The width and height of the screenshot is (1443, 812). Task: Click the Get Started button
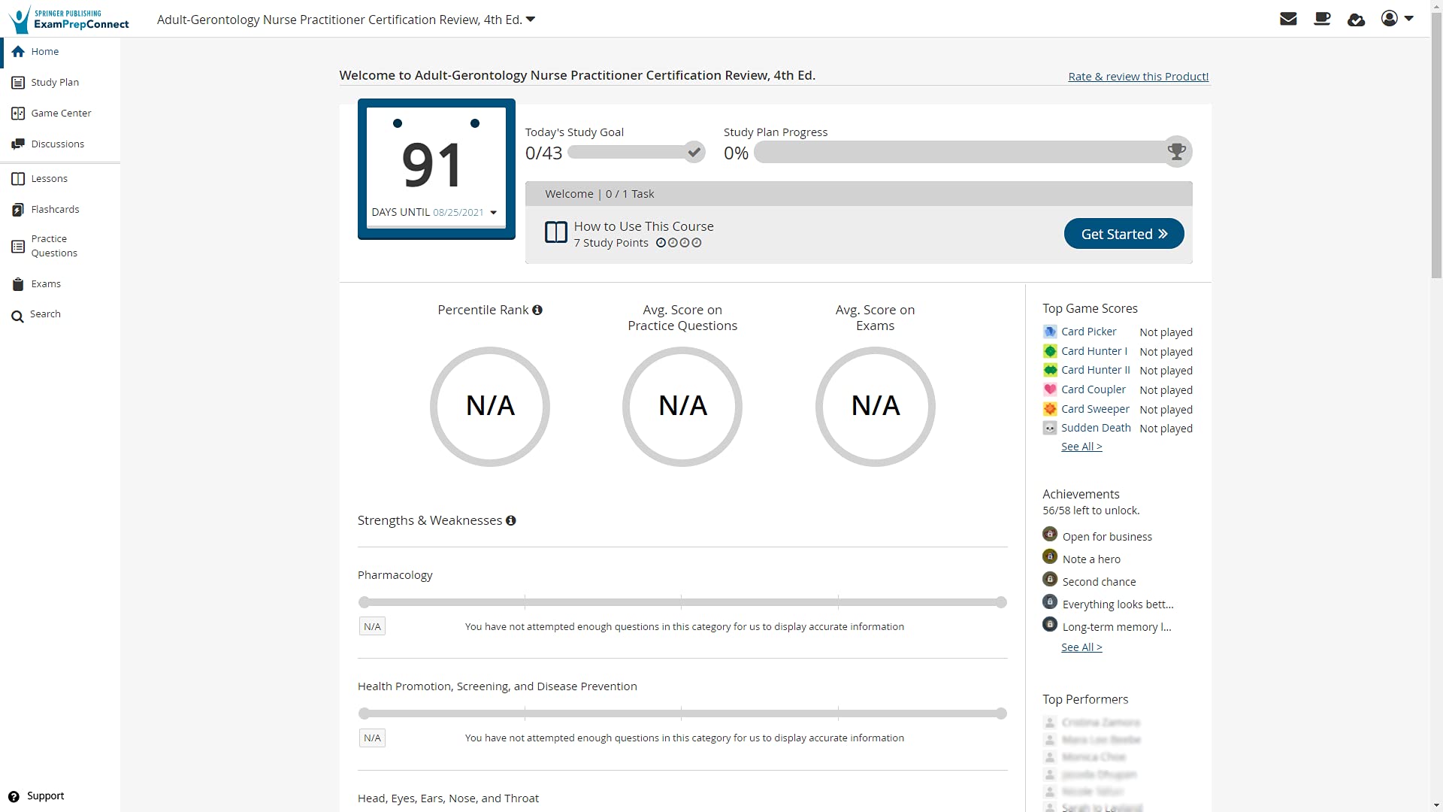click(x=1124, y=234)
